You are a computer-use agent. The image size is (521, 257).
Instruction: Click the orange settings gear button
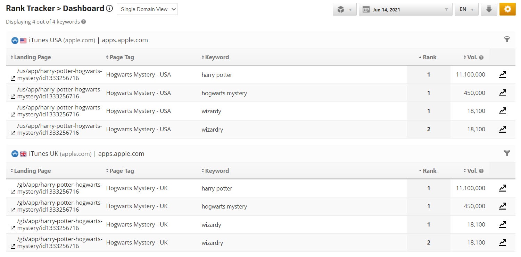tap(507, 9)
